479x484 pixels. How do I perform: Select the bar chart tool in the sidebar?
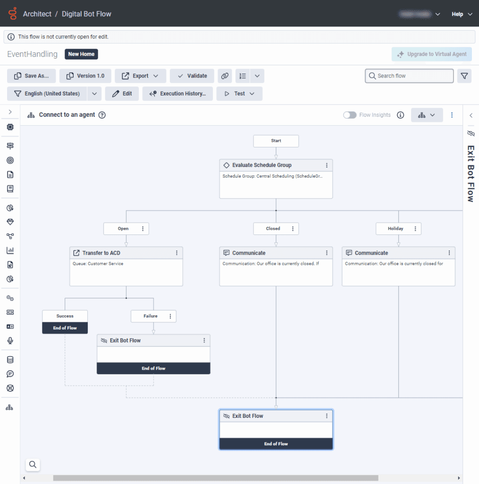(9, 250)
